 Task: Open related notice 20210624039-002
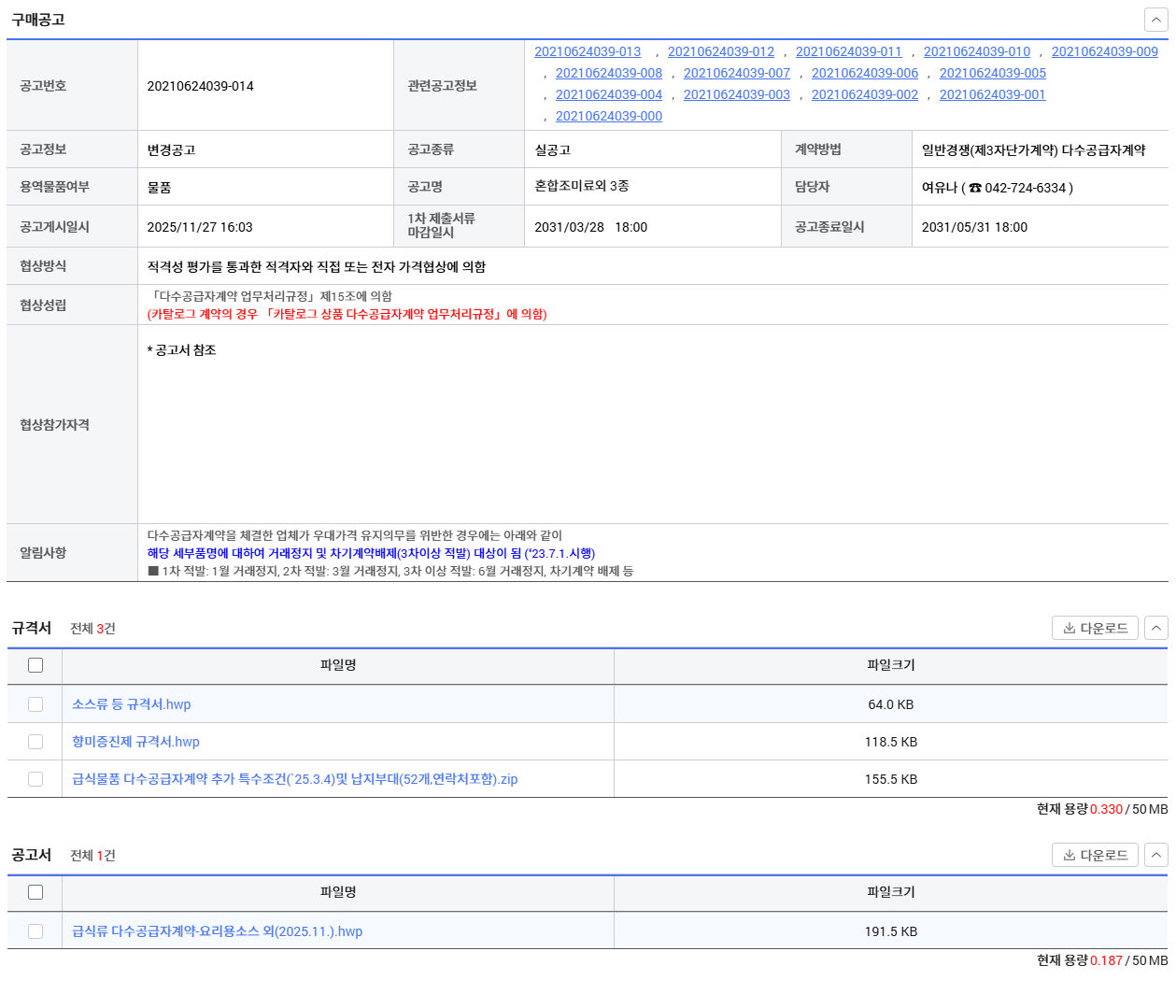864,94
